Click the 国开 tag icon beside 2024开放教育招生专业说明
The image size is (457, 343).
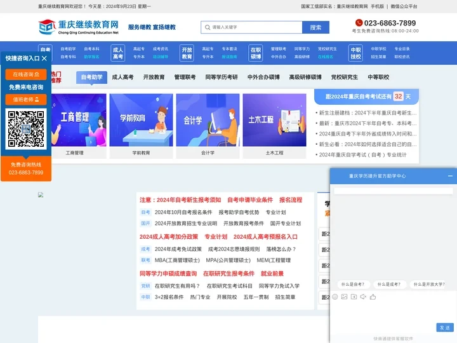[145, 224]
